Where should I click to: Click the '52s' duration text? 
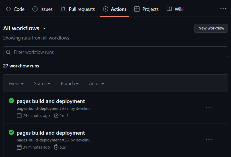(x=63, y=147)
